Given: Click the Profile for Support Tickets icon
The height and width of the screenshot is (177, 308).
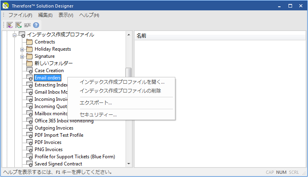Looking at the screenshot, I should (29, 157).
